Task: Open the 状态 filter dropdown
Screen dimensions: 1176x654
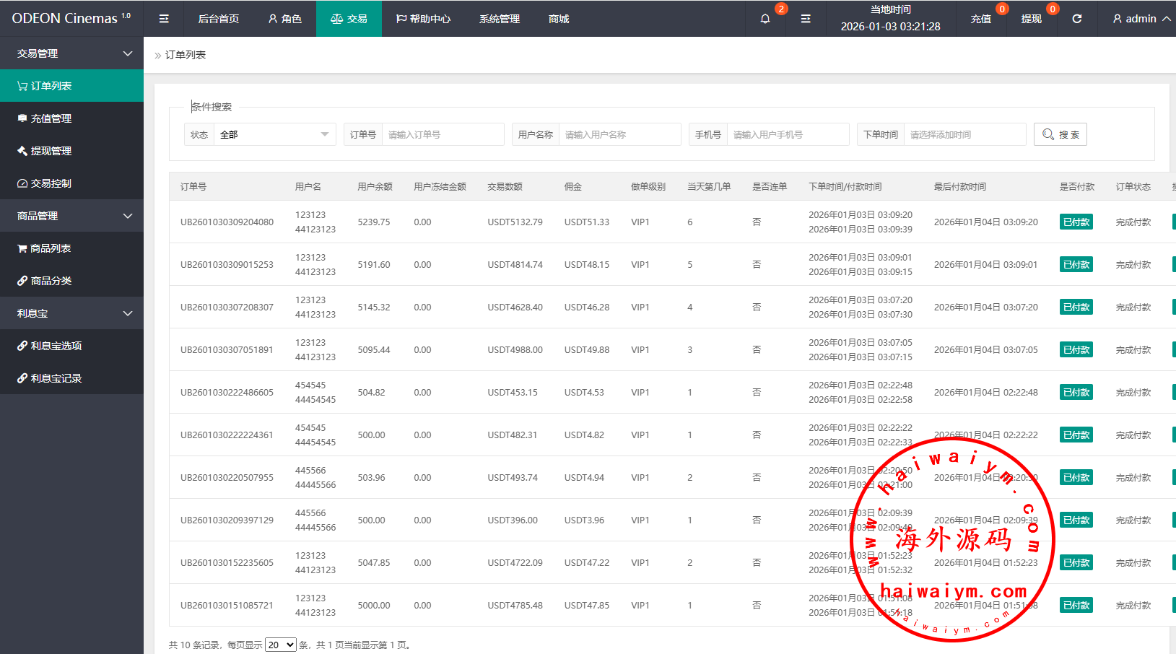Action: pyautogui.click(x=274, y=135)
